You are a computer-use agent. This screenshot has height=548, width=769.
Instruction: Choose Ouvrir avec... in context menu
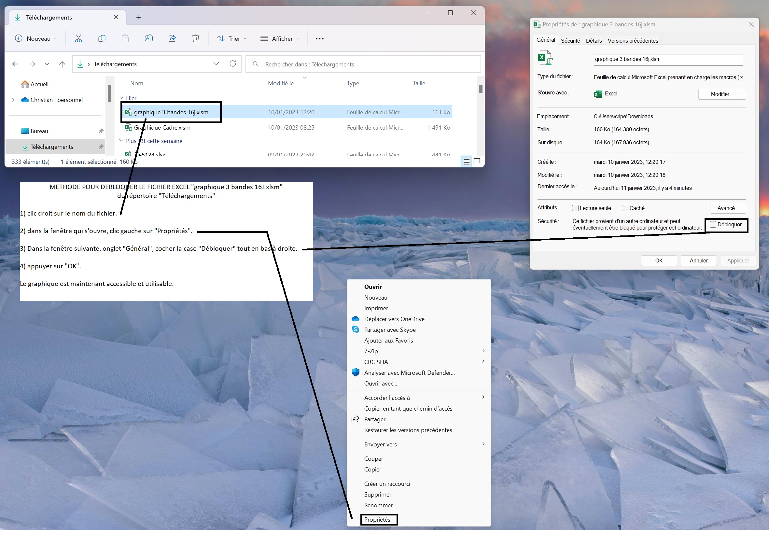pyautogui.click(x=380, y=383)
